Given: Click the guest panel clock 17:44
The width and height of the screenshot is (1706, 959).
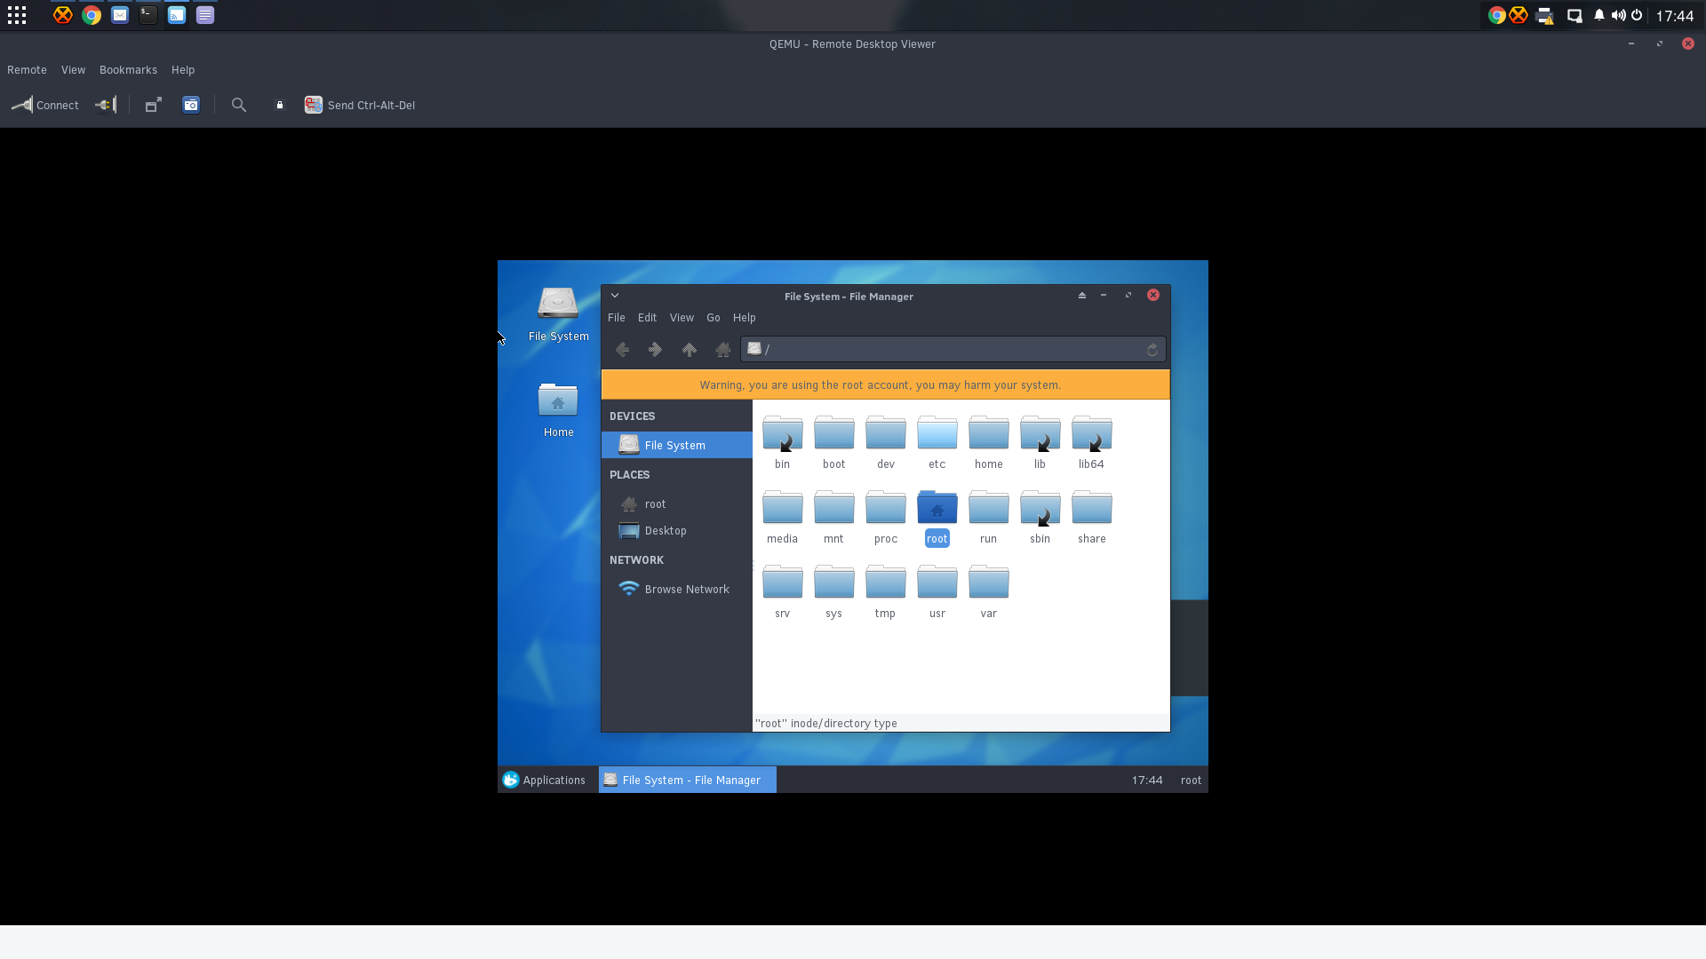Looking at the screenshot, I should 1146,781.
